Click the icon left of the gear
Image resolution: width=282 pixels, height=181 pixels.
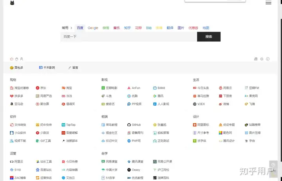tap(256, 59)
